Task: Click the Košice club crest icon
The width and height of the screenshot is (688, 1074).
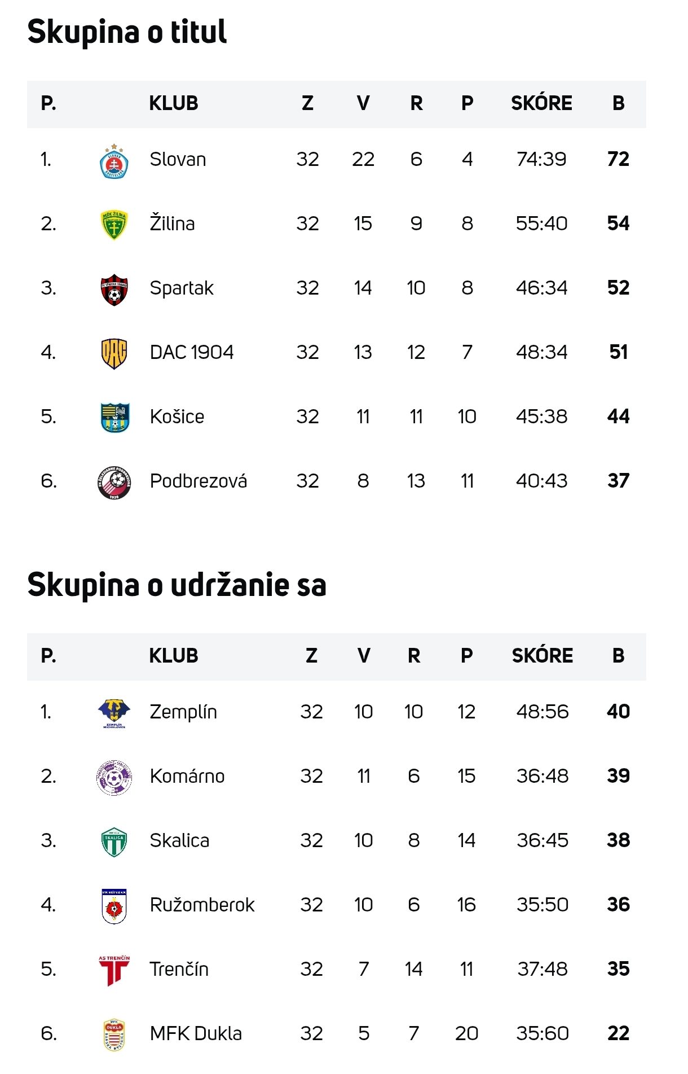Action: [x=114, y=418]
